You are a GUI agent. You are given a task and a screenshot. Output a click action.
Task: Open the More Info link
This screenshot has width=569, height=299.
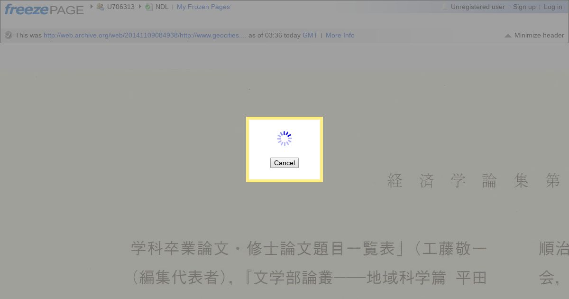[340, 35]
